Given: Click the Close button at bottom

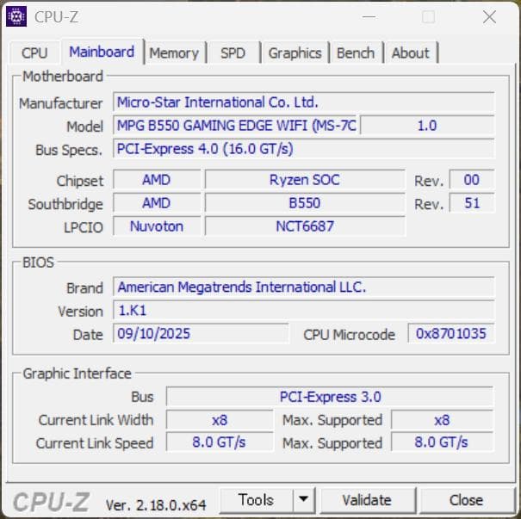Looking at the screenshot, I should tap(466, 500).
